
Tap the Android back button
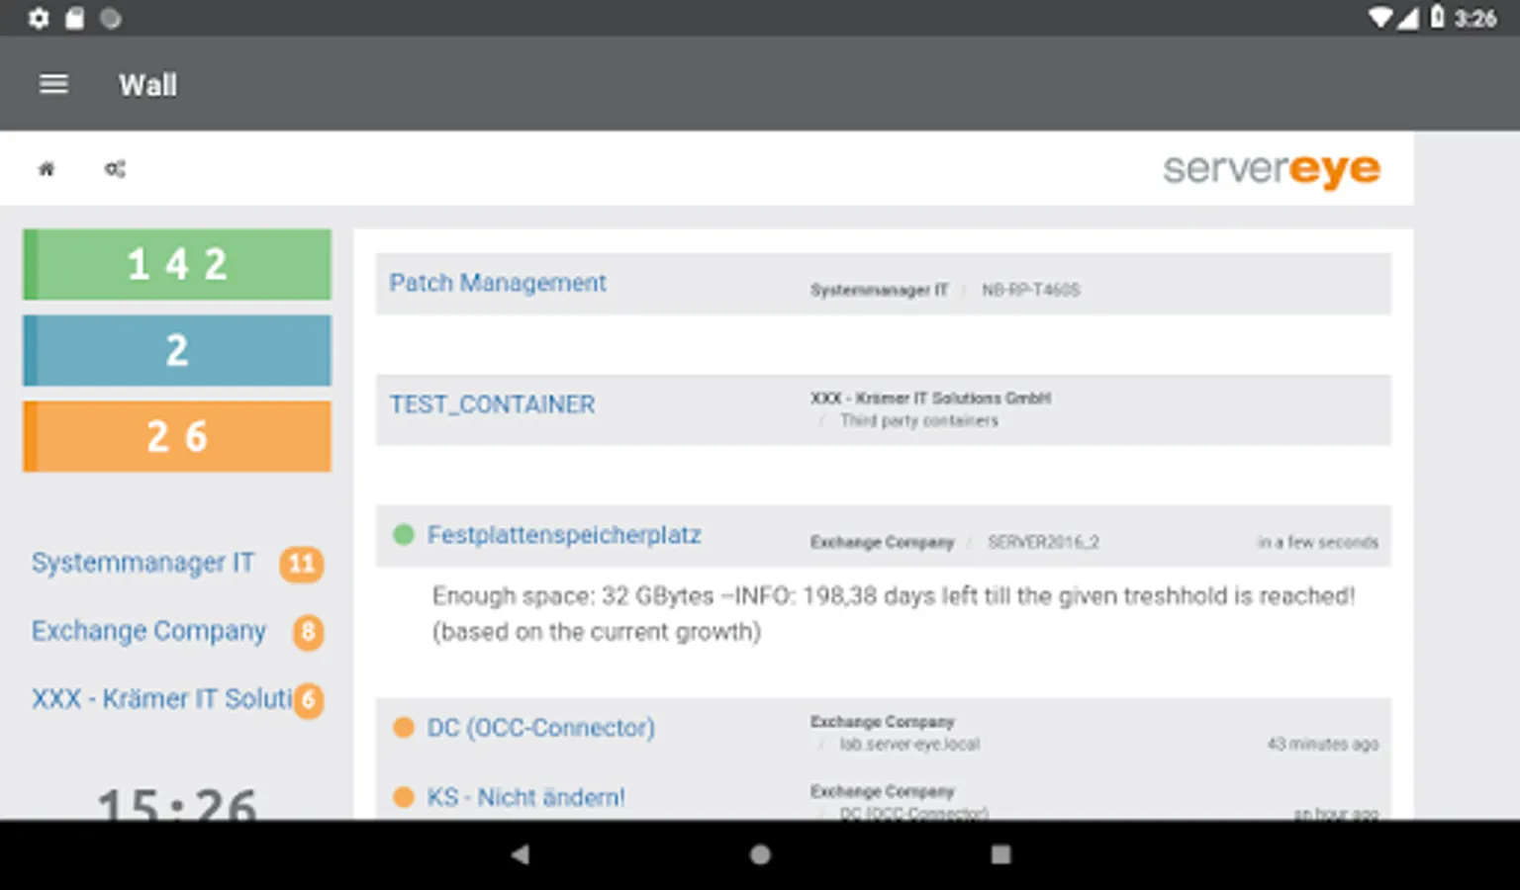[521, 854]
